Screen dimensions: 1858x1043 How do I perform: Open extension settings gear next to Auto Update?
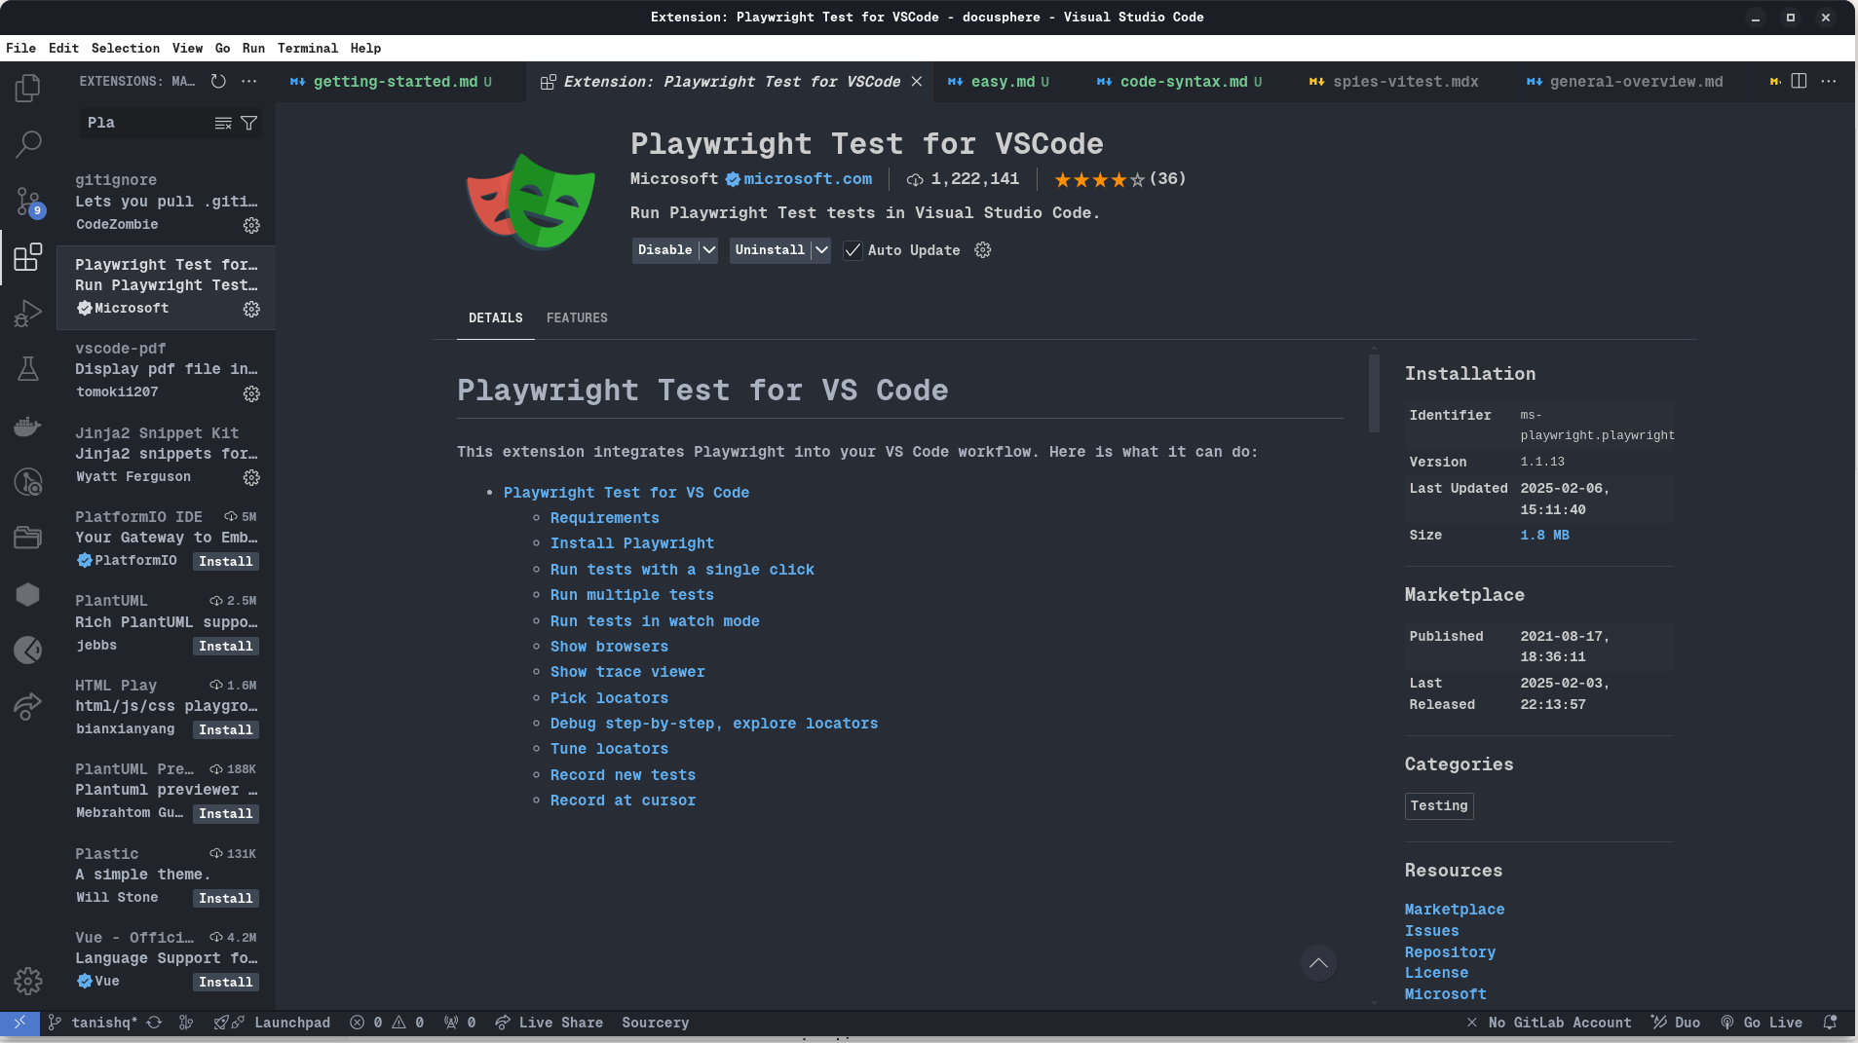point(983,250)
